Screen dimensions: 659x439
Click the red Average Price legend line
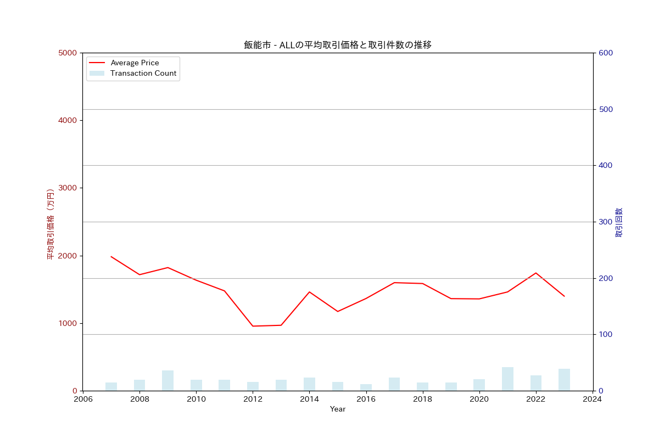[97, 63]
